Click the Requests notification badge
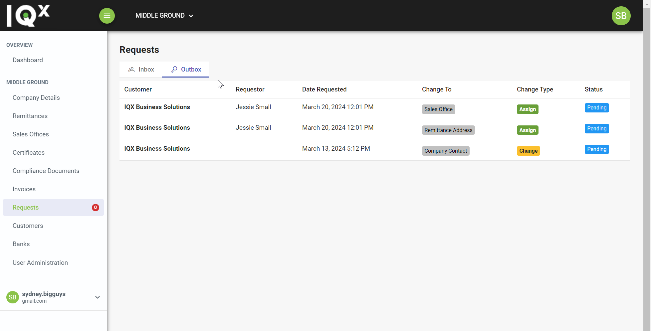Viewport: 651px width, 331px height. point(96,207)
